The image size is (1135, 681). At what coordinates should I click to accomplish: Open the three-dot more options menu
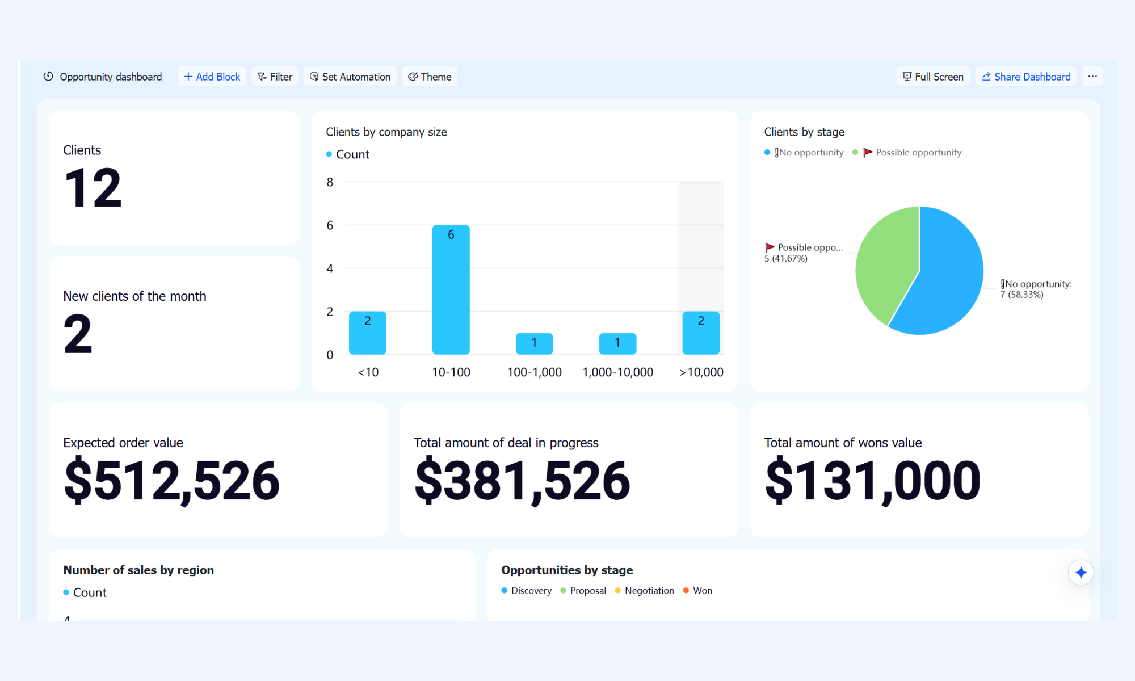click(1092, 77)
